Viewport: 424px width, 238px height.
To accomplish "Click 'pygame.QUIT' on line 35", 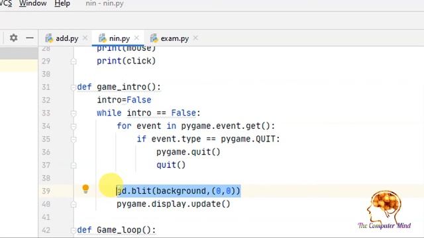I will click(248, 139).
